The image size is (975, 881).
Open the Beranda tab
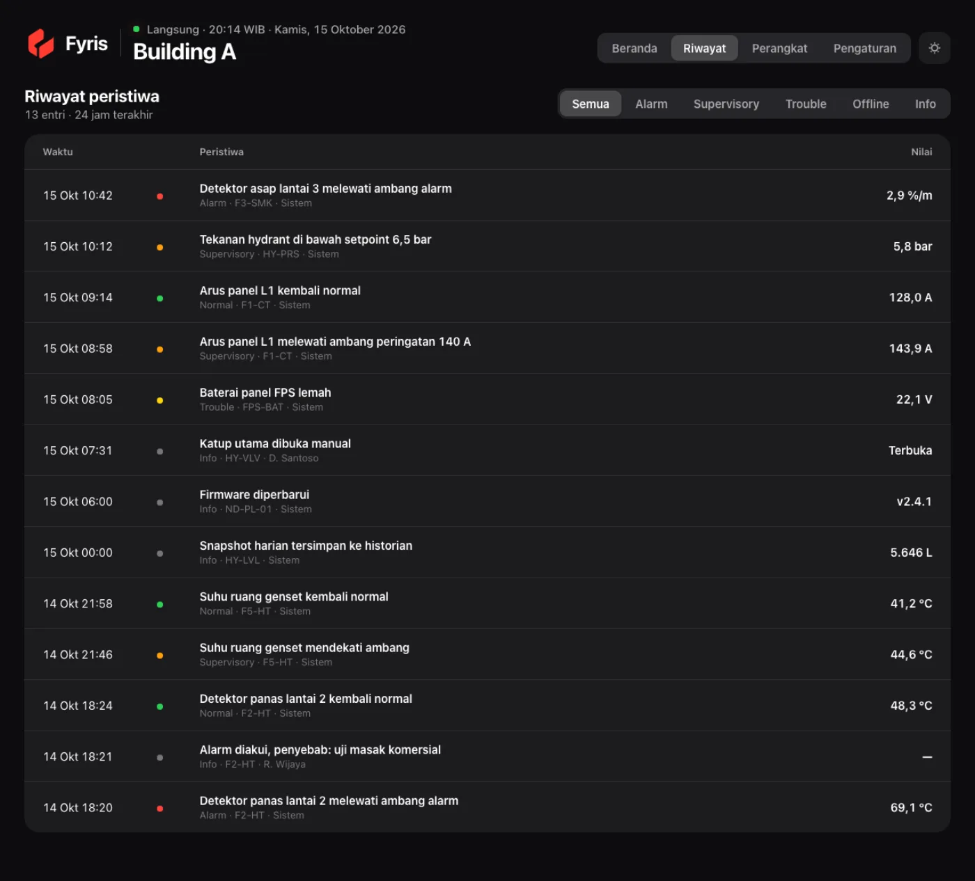click(634, 48)
